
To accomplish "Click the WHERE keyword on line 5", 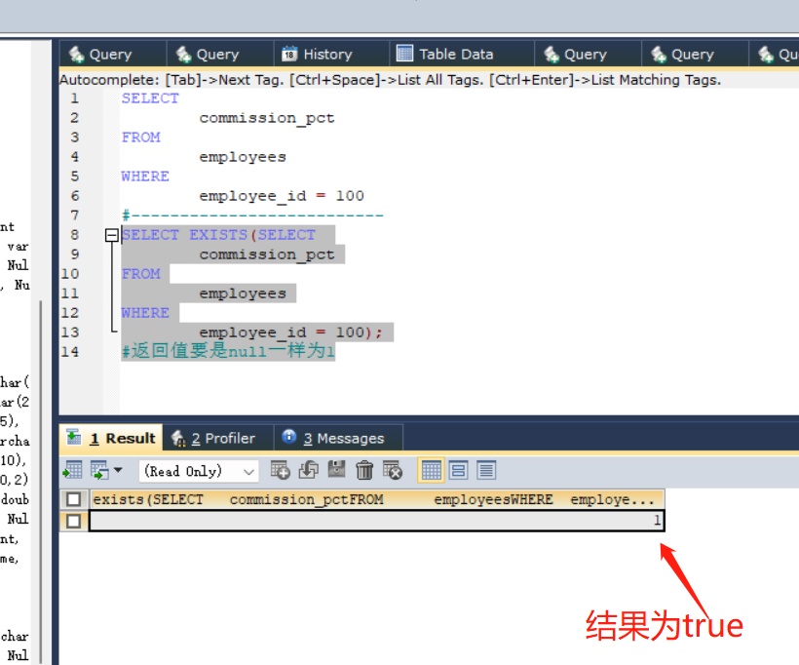I will pyautogui.click(x=145, y=176).
